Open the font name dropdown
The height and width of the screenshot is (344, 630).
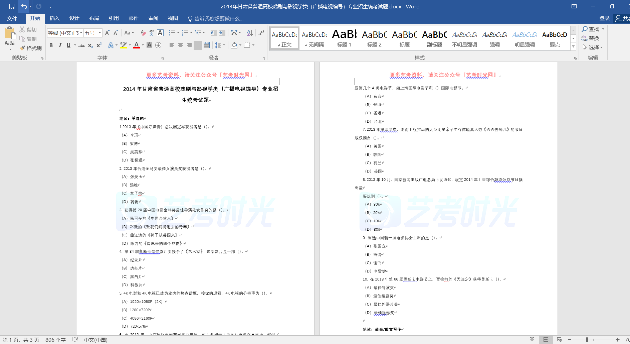(81, 33)
